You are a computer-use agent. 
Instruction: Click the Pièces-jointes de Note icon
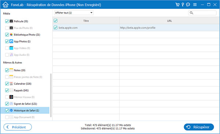click(11, 77)
